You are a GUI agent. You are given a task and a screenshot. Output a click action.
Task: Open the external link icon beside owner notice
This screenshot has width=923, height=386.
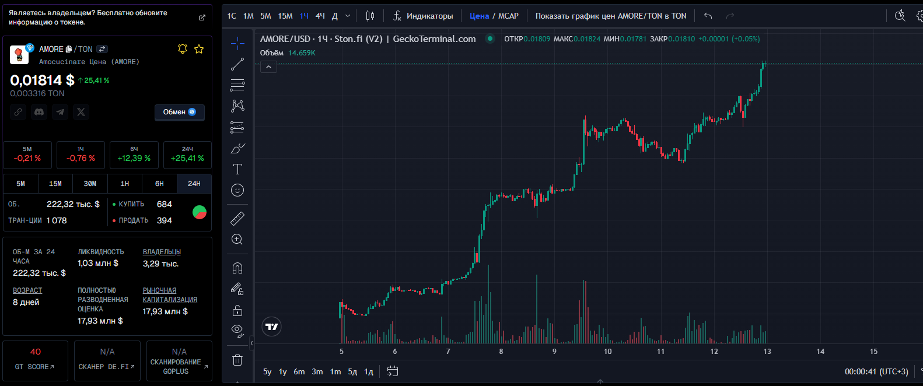coord(202,17)
